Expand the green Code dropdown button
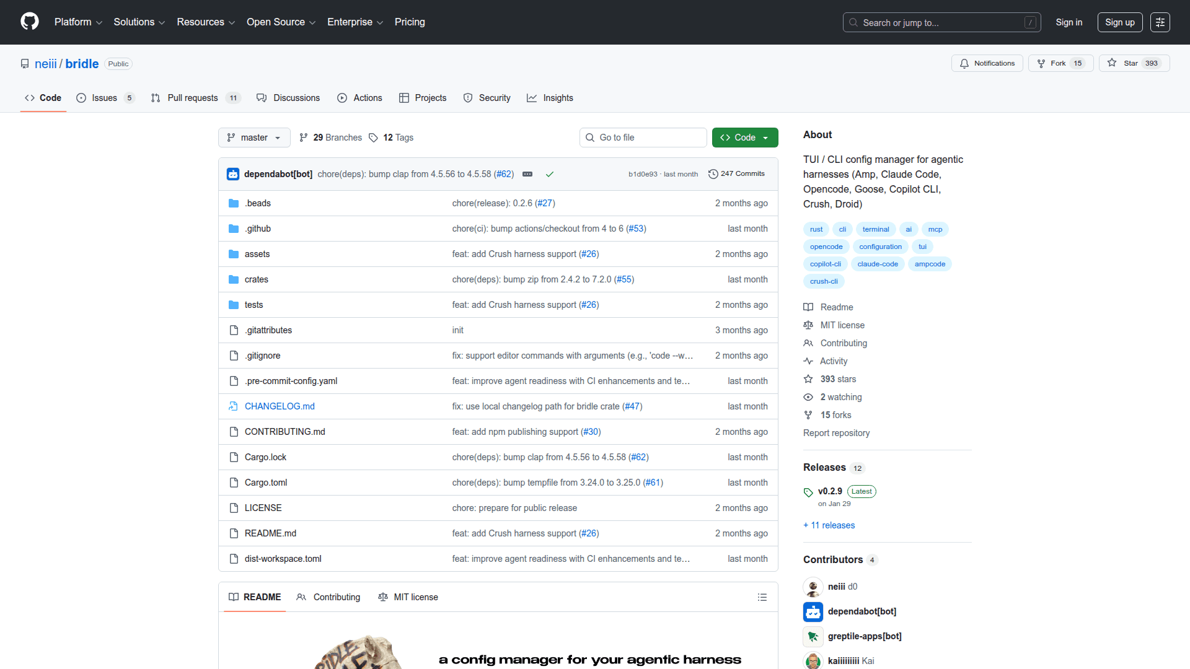The width and height of the screenshot is (1190, 669). coord(744,138)
